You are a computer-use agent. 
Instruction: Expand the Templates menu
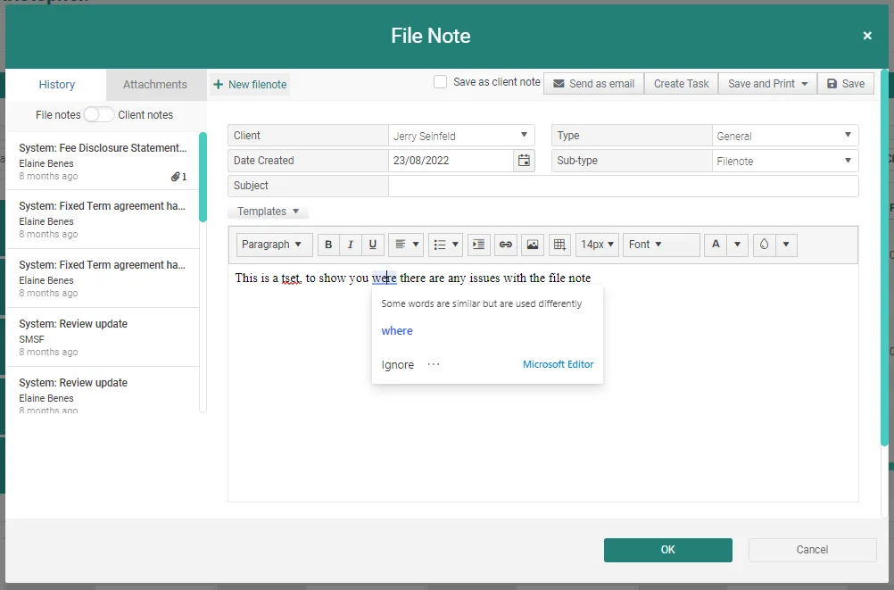tap(268, 212)
